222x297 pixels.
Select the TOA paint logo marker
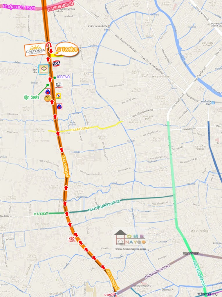56,64
